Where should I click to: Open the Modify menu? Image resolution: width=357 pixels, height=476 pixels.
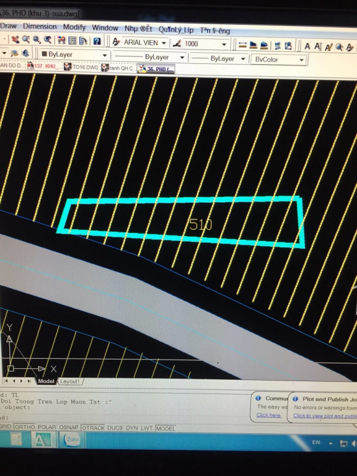pos(74,27)
